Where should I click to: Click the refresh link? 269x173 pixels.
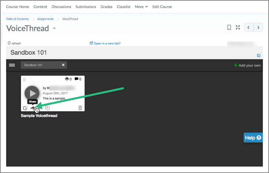pyautogui.click(x=14, y=43)
